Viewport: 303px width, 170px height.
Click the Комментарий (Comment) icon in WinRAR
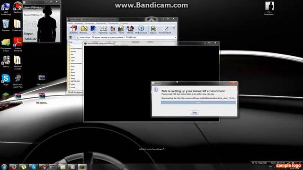coord(165,30)
